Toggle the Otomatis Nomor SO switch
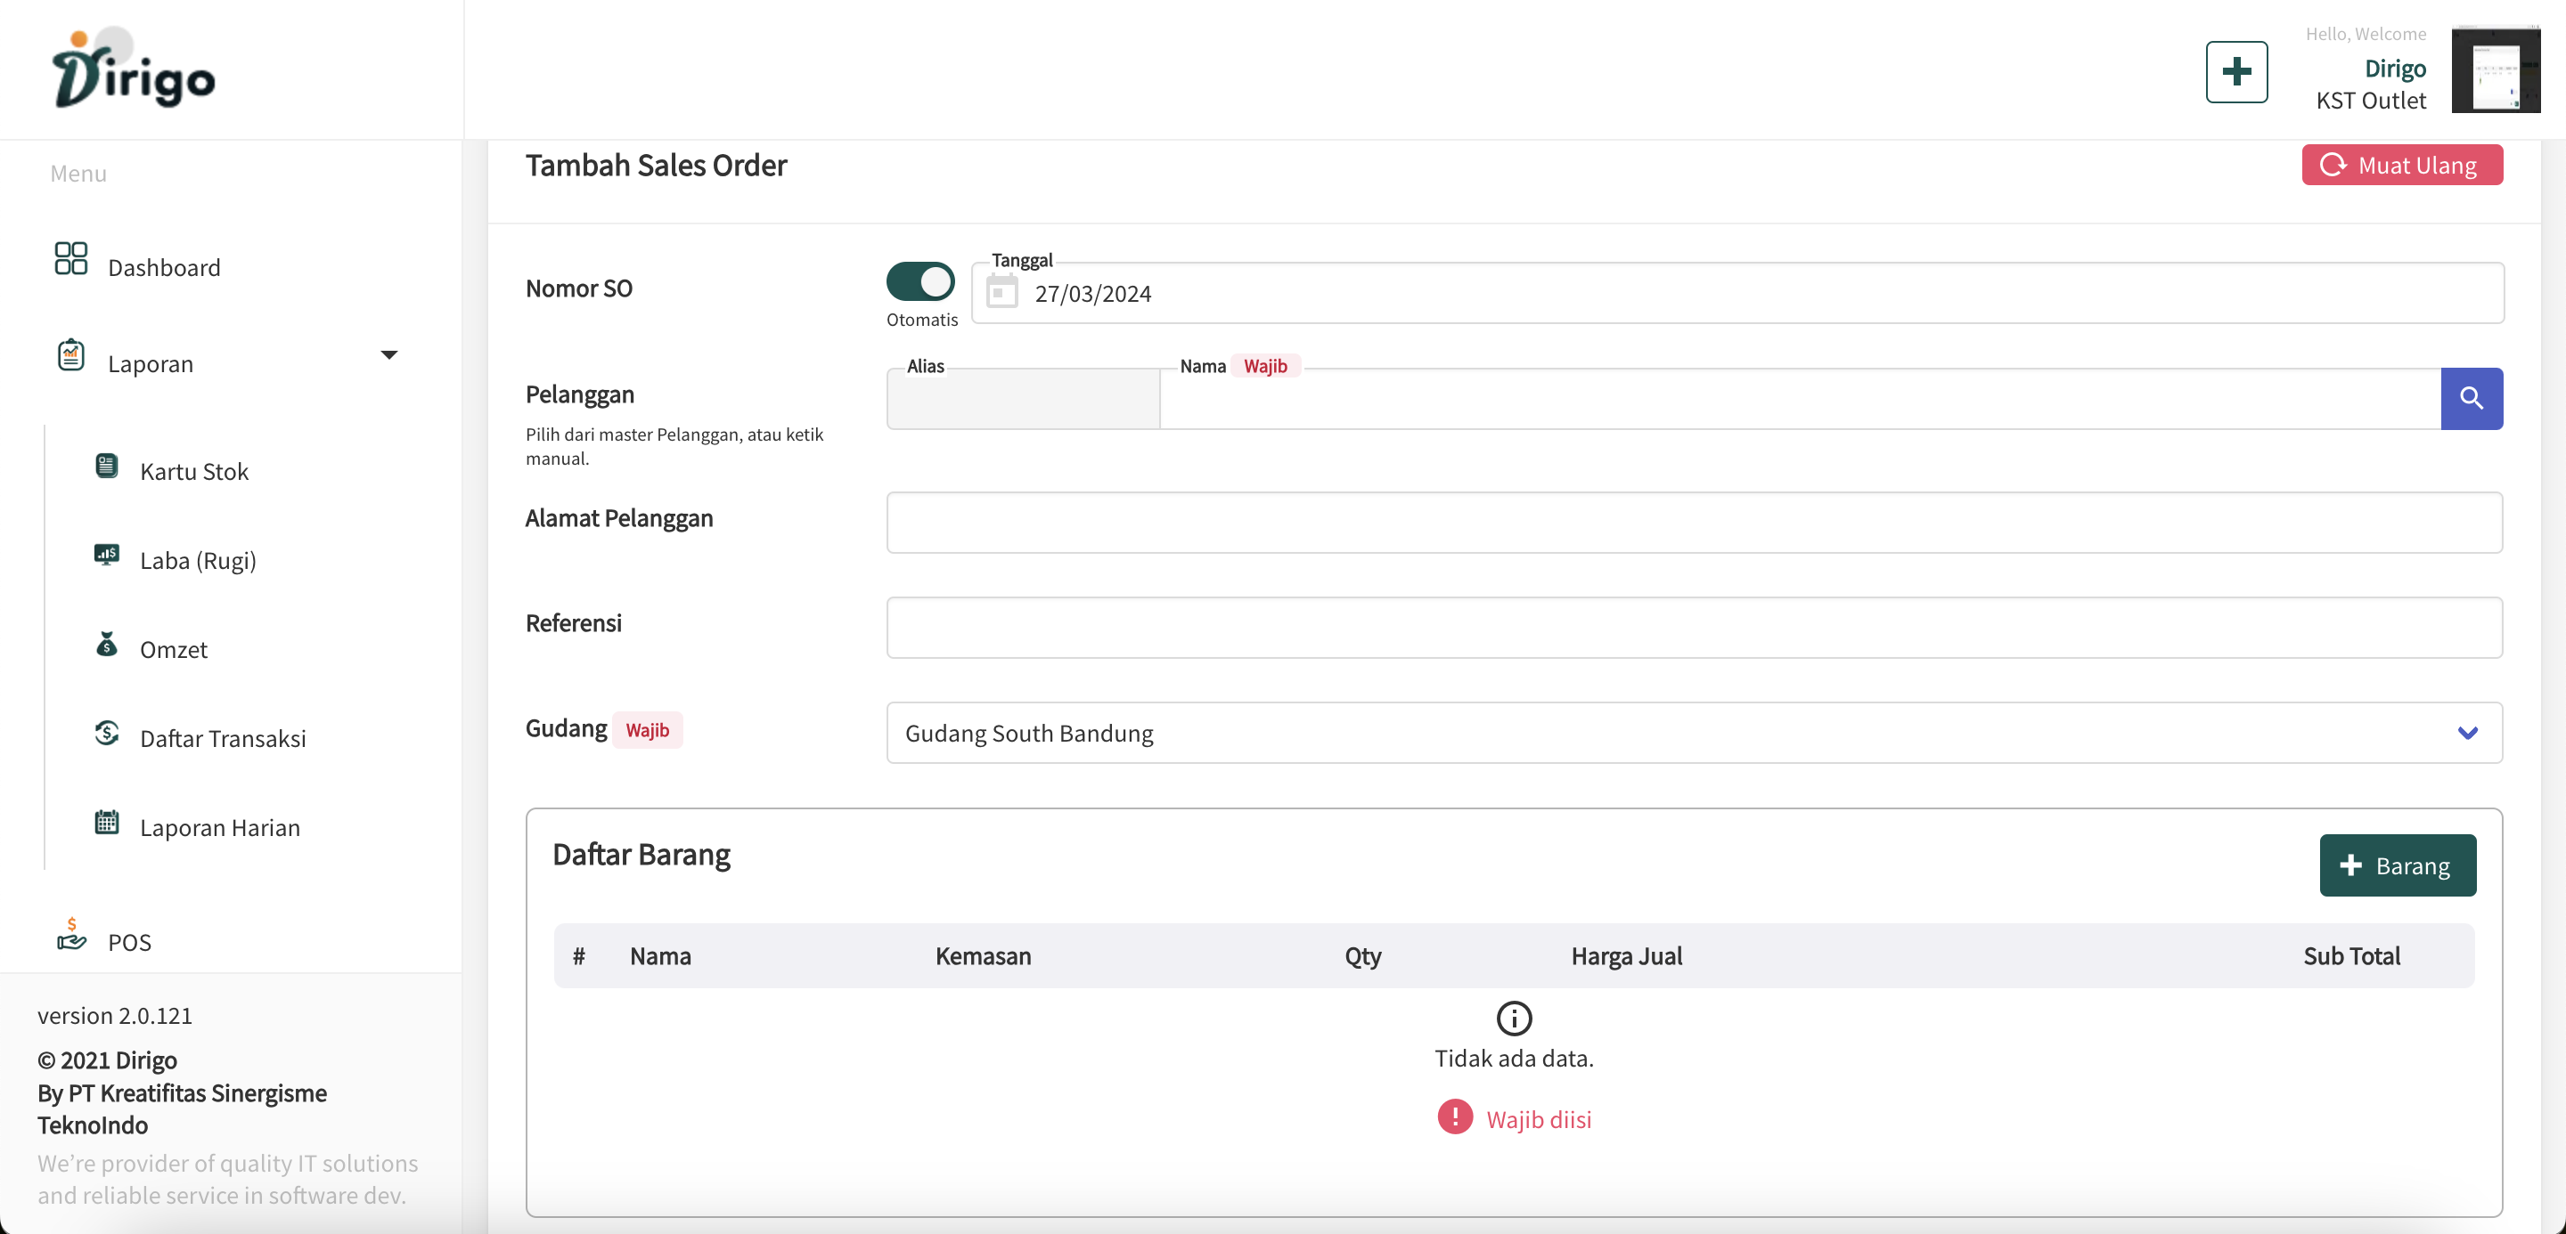The width and height of the screenshot is (2566, 1234). click(919, 281)
